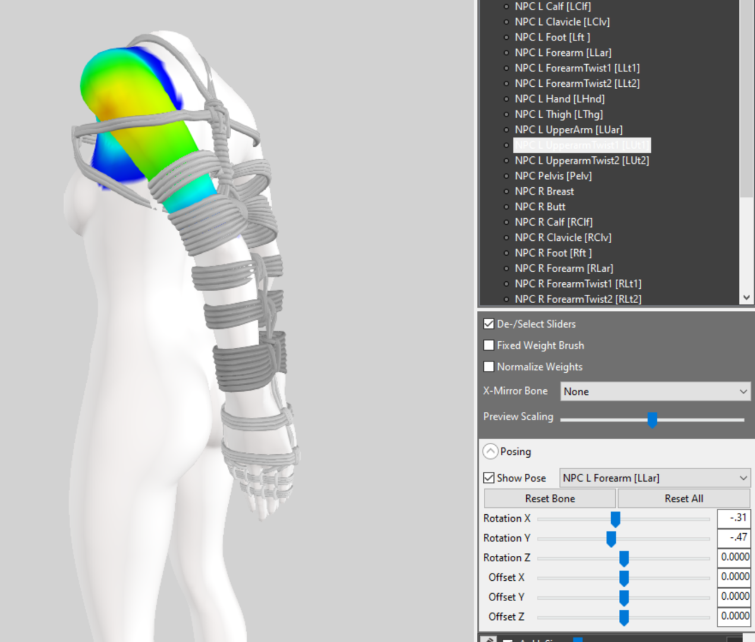Click Rotation Z slider handle
This screenshot has height=642, width=755.
[x=624, y=558]
